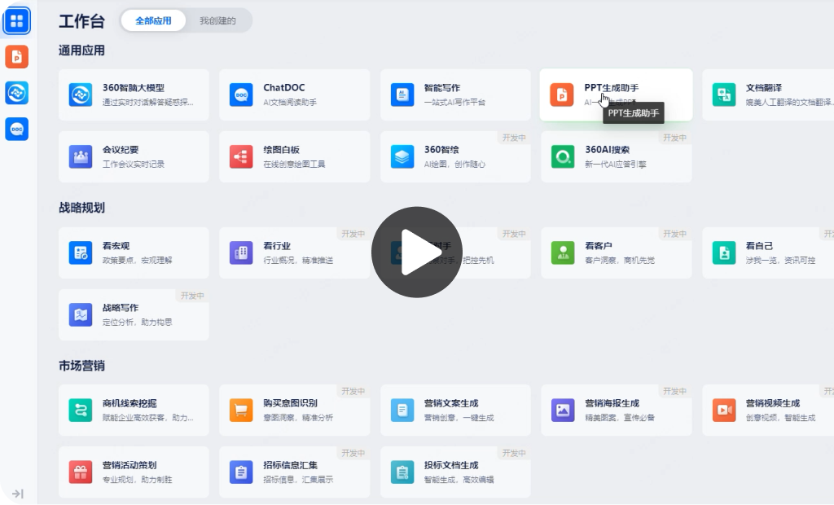834x505 pixels.
Task: Click the 看客户 app icon
Action: pos(563,253)
